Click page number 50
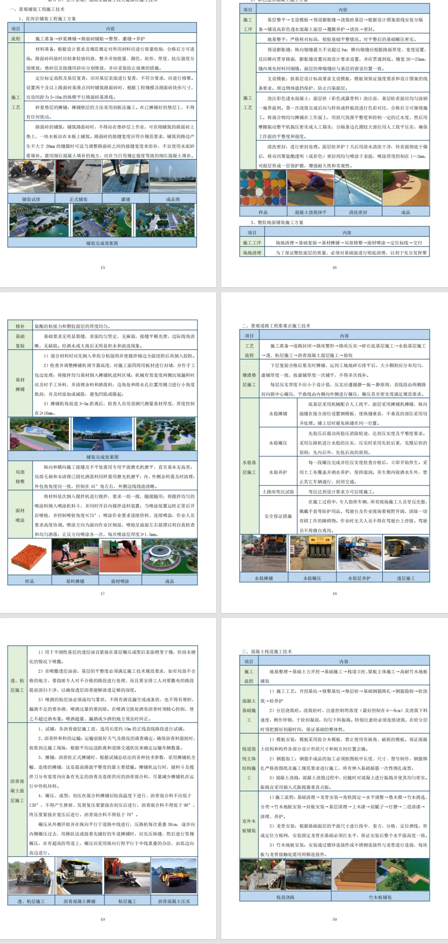The height and width of the screenshot is (944, 448). tap(335, 920)
